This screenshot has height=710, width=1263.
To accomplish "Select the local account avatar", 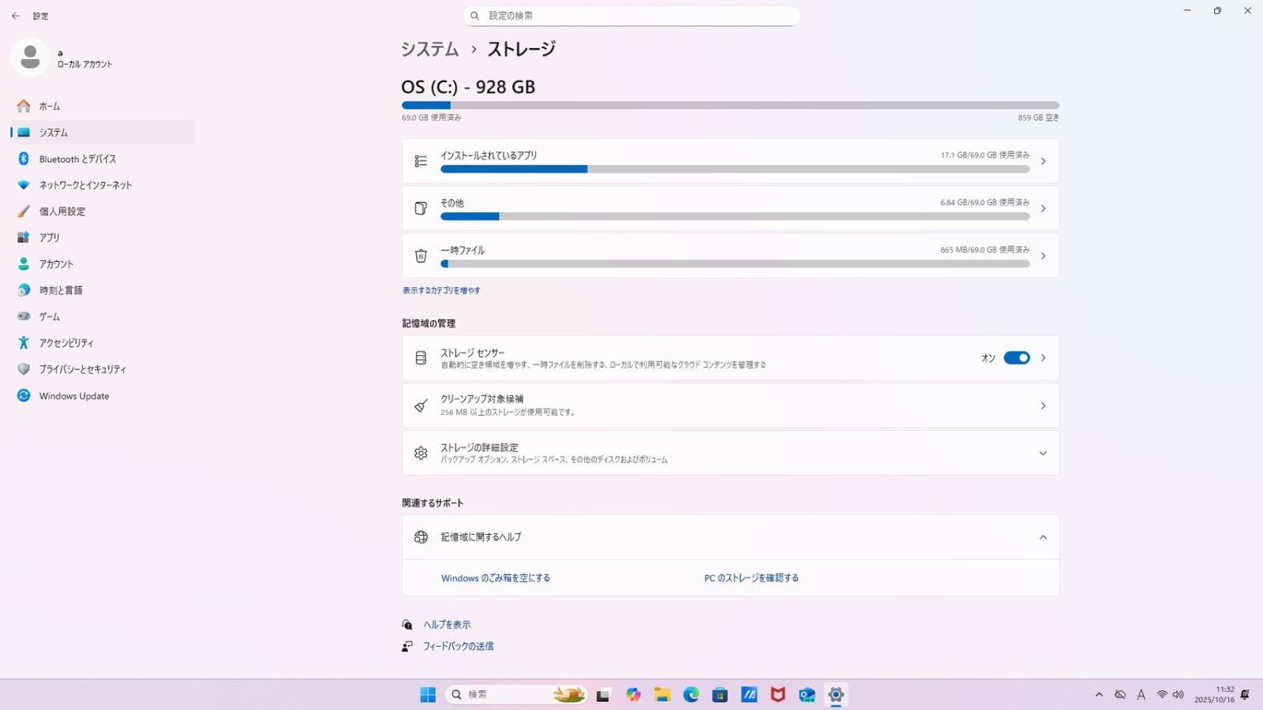I will tap(30, 58).
